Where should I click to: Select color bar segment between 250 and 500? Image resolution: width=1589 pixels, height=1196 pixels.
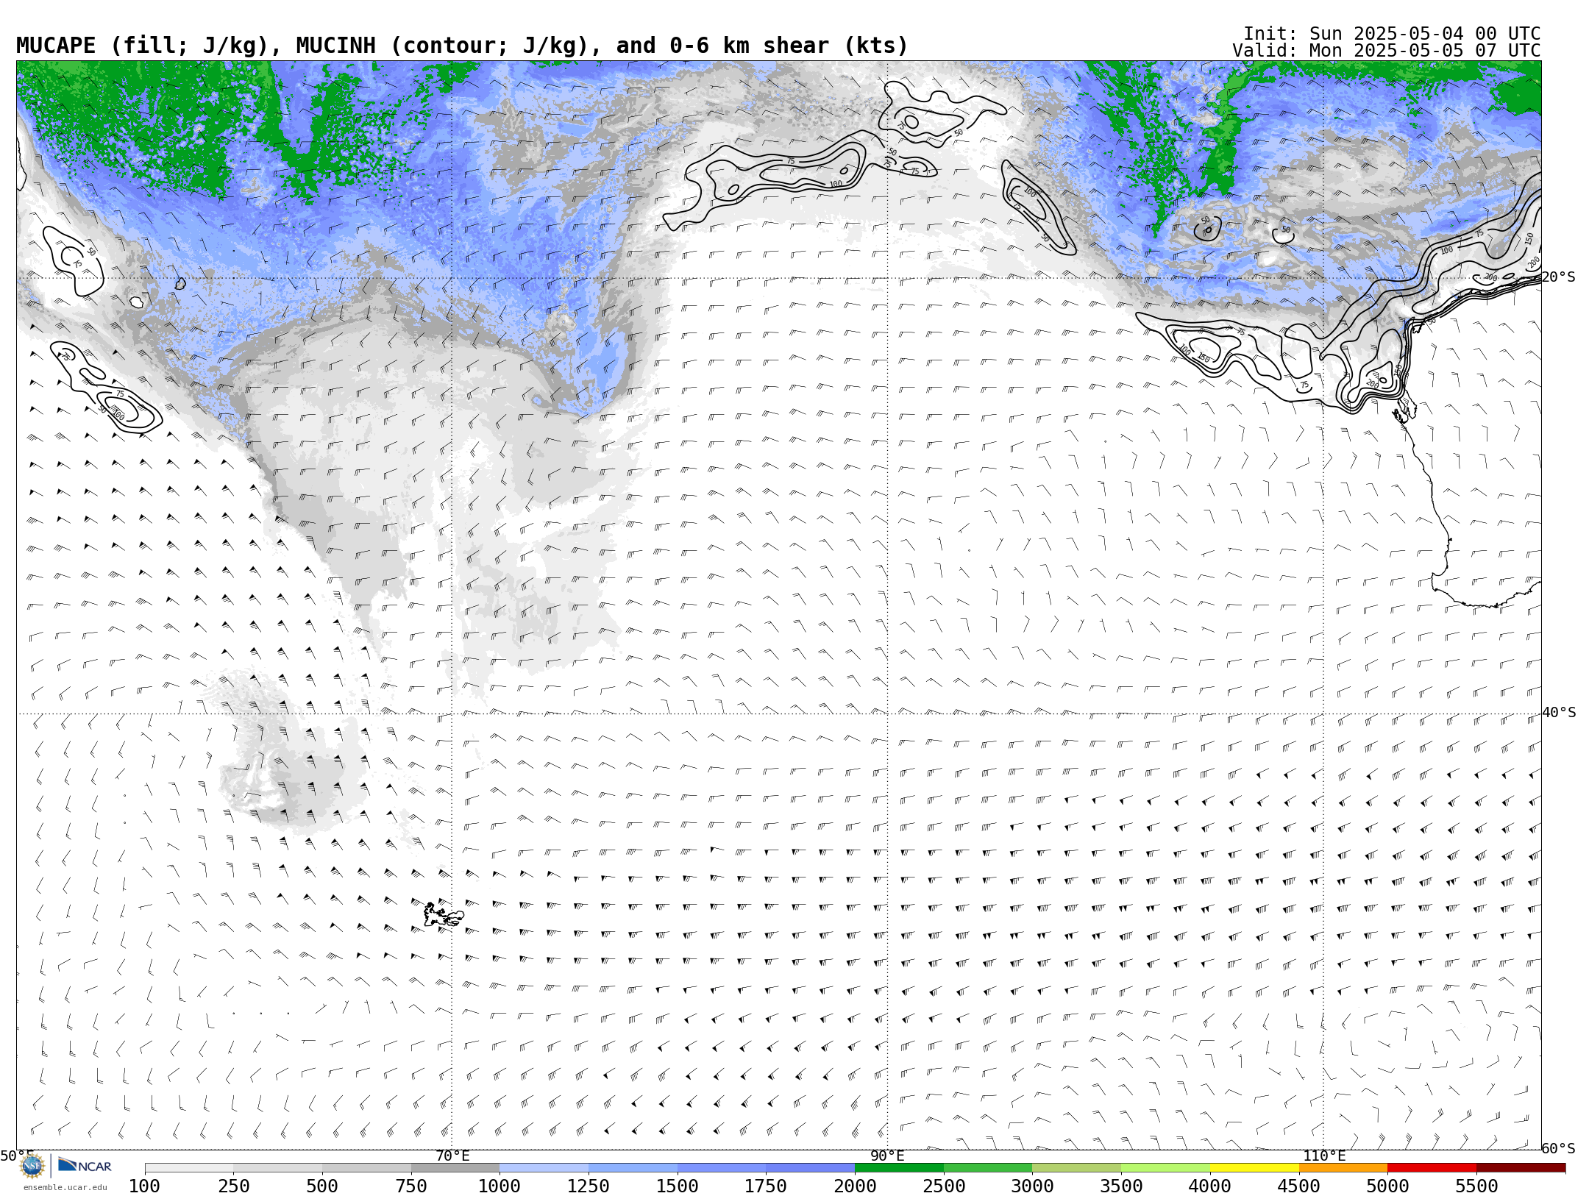click(278, 1168)
